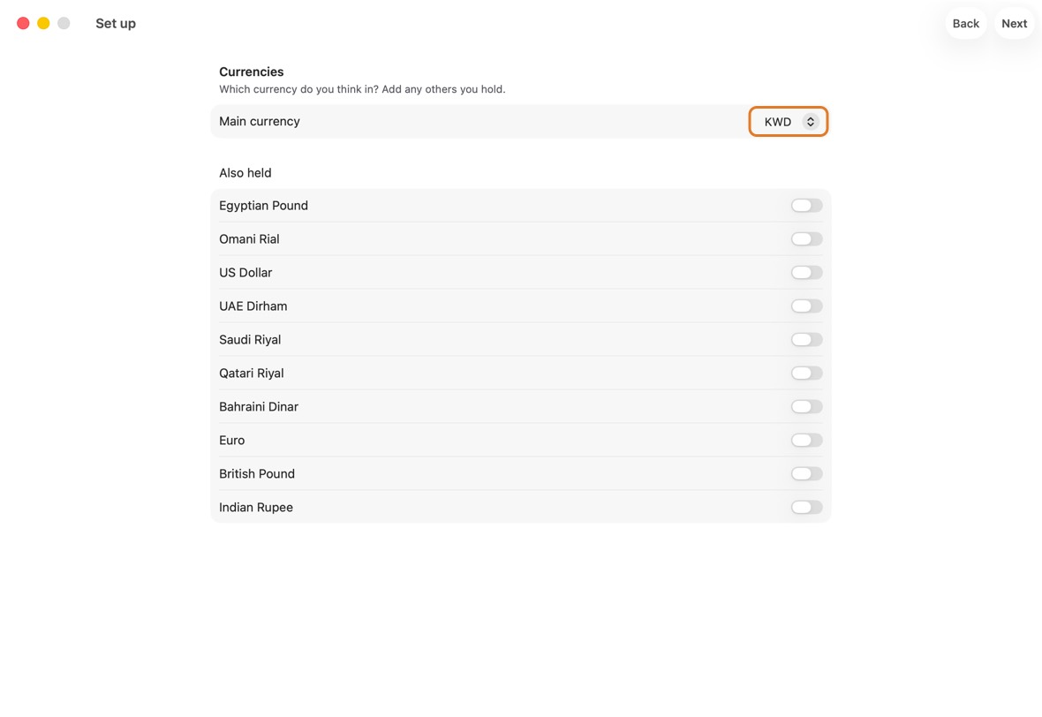
Task: Select the US Dollar row label
Action: (x=245, y=273)
